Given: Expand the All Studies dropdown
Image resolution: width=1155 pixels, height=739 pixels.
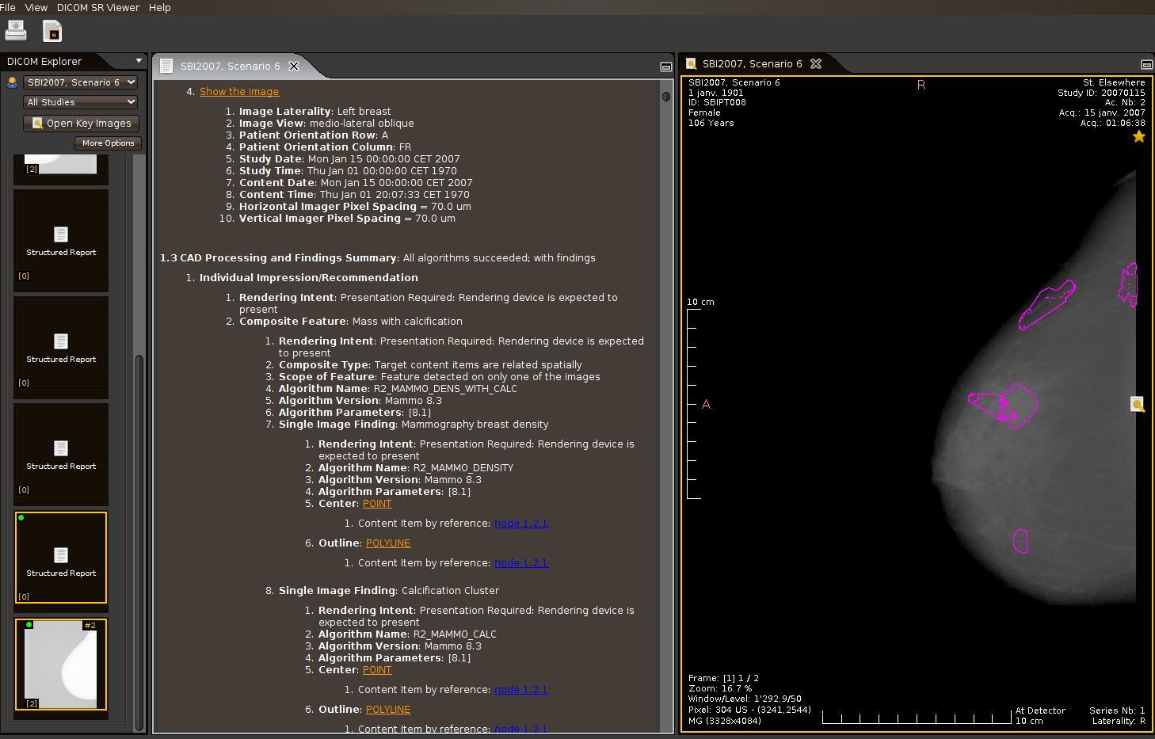Looking at the screenshot, I should point(81,102).
